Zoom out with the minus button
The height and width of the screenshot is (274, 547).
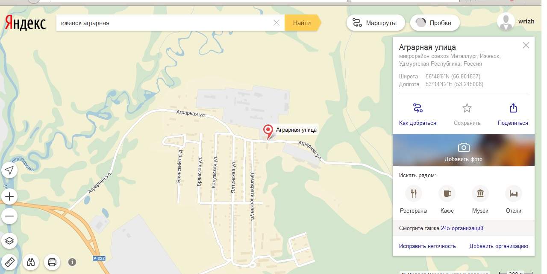click(9, 216)
